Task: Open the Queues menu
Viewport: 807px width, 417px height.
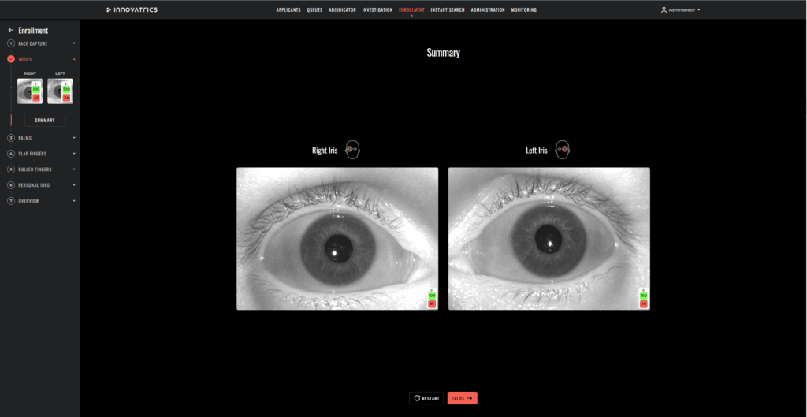Action: 314,9
